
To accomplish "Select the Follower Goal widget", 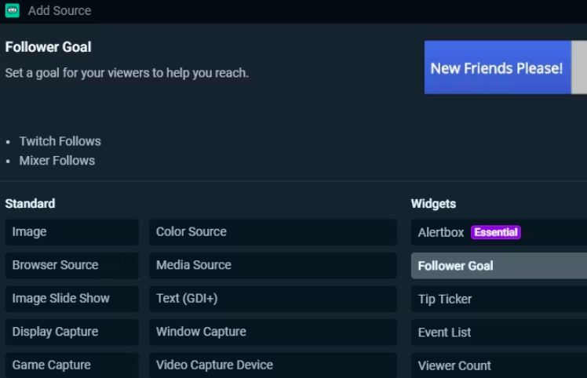I will pyautogui.click(x=499, y=266).
